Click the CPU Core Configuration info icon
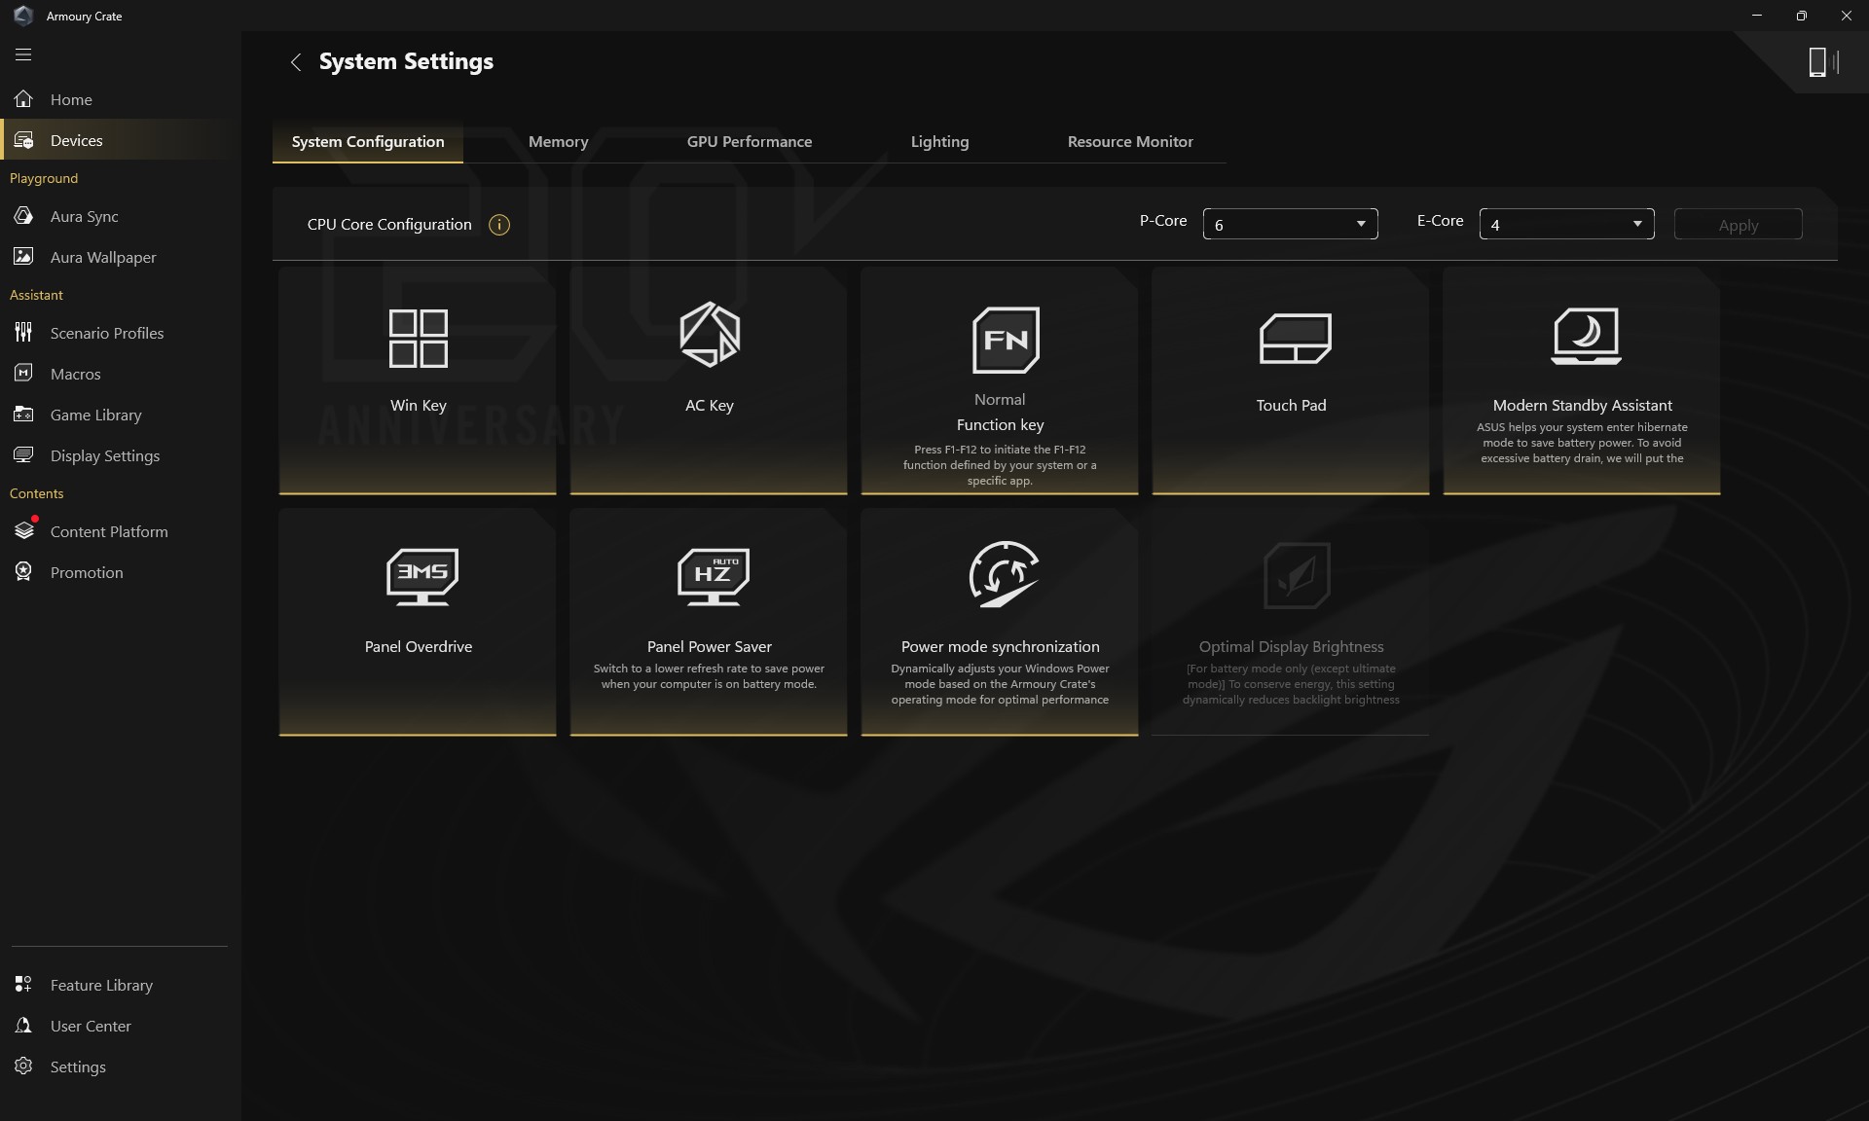The image size is (1869, 1121). click(499, 225)
